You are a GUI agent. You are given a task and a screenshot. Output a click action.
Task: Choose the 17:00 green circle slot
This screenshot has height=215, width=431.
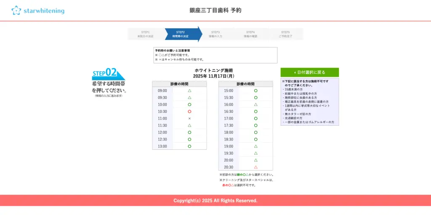tap(255, 119)
